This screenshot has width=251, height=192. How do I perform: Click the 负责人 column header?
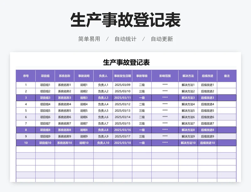[x=103, y=76]
